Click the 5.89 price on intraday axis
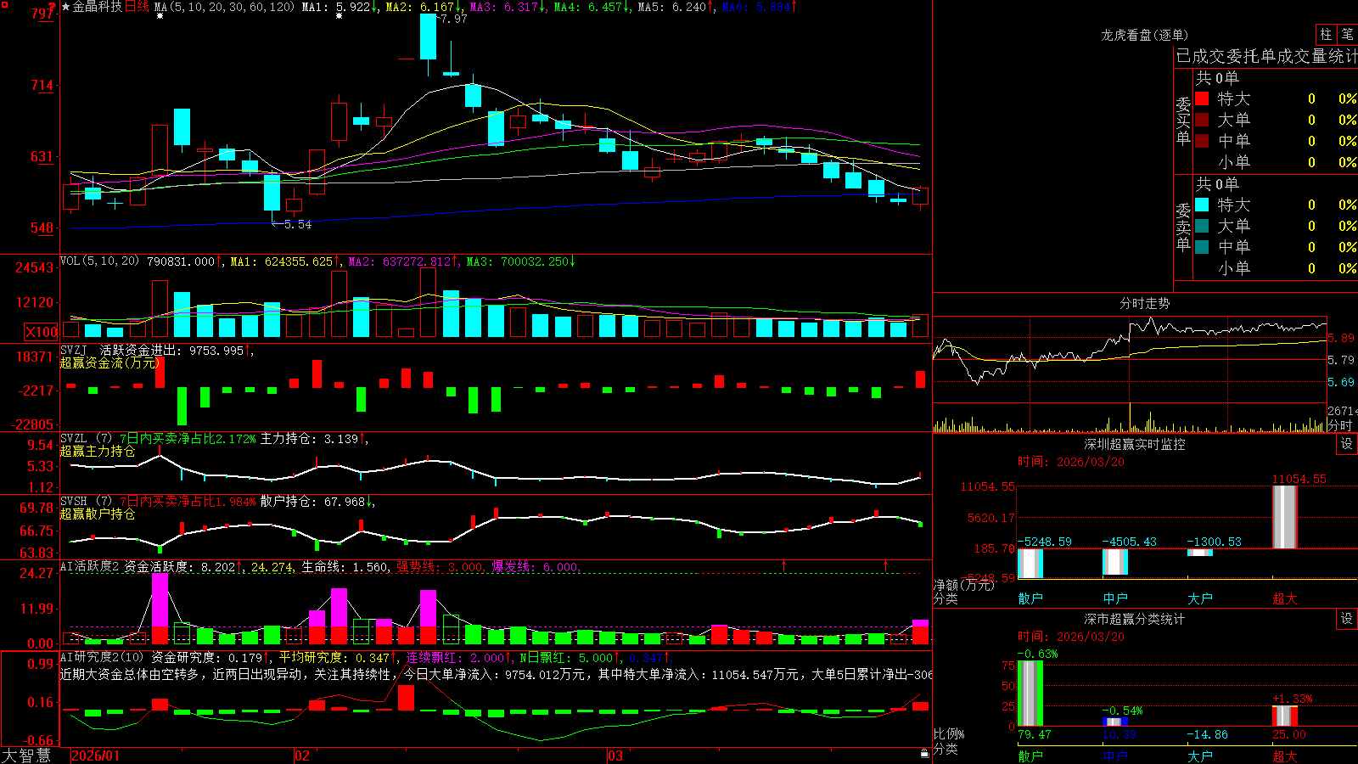1358x764 pixels. (x=1341, y=338)
